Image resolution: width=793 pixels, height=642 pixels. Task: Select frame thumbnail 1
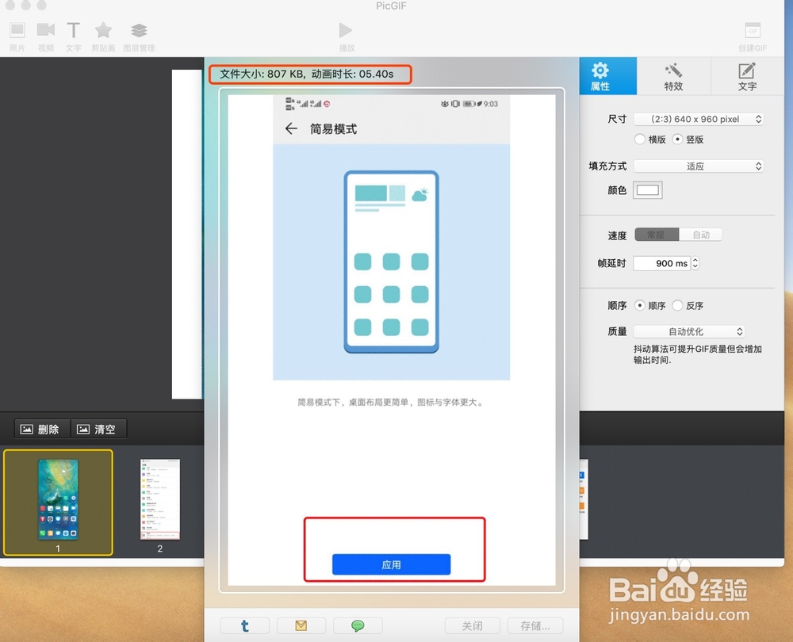(x=58, y=502)
